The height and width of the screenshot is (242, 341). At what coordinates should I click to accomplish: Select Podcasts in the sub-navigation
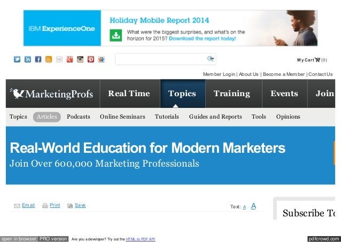tap(78, 117)
